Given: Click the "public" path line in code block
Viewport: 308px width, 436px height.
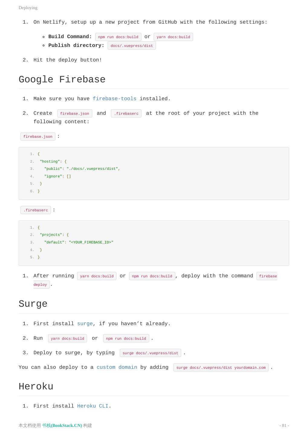Looking at the screenshot, I should tap(82, 169).
